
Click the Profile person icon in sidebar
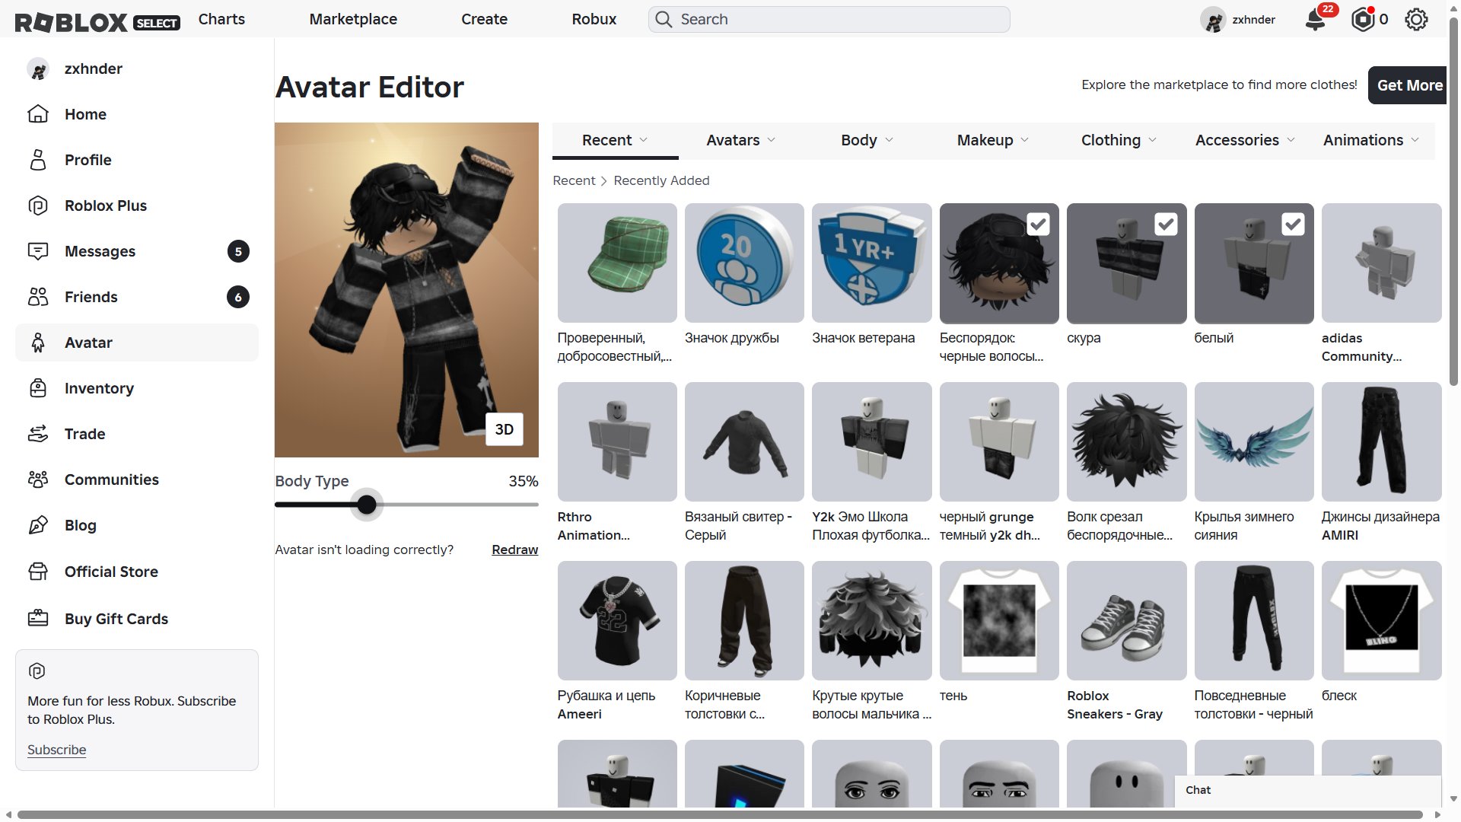pyautogui.click(x=38, y=160)
